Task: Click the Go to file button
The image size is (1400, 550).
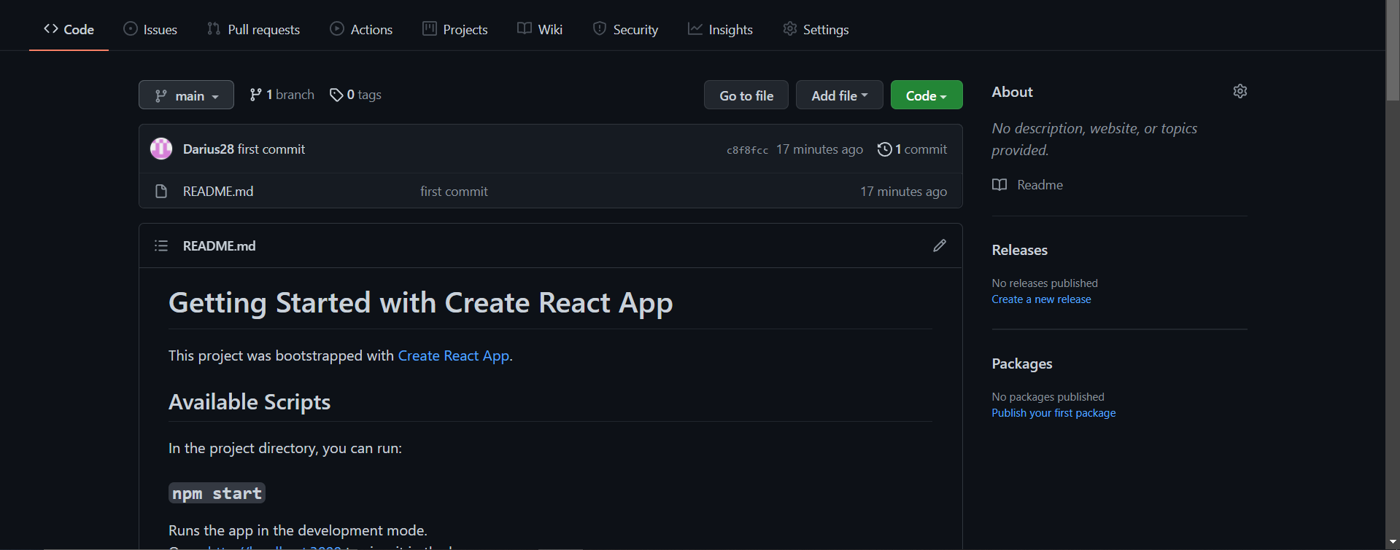Action: tap(746, 95)
